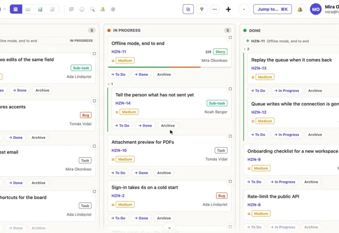Click the HZN-11 parent row in Done column

point(291,41)
